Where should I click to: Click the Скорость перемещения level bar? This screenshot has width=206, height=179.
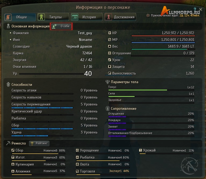click(x=42, y=108)
